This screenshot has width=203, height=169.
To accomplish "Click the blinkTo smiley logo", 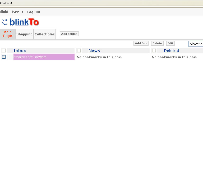I will tap(20, 22).
